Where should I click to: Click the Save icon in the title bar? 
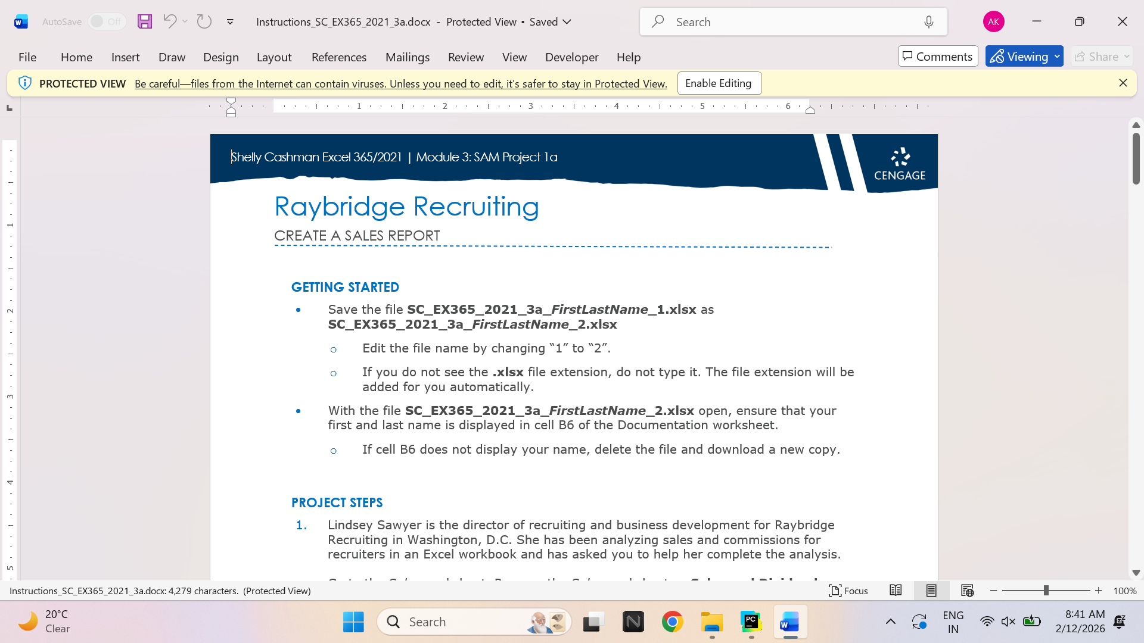tap(145, 22)
